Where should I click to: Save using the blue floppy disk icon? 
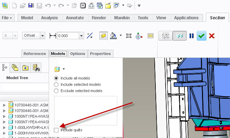click(x=31, y=6)
